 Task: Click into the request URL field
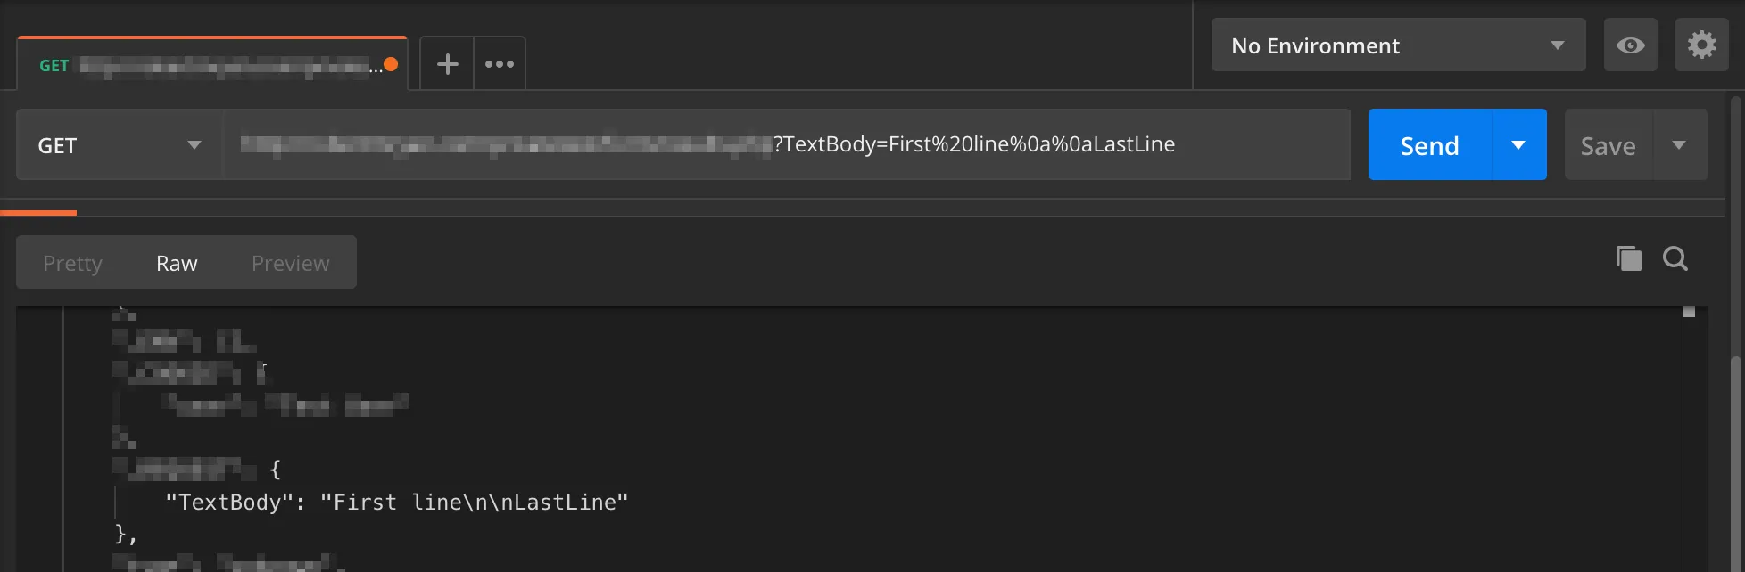[786, 144]
